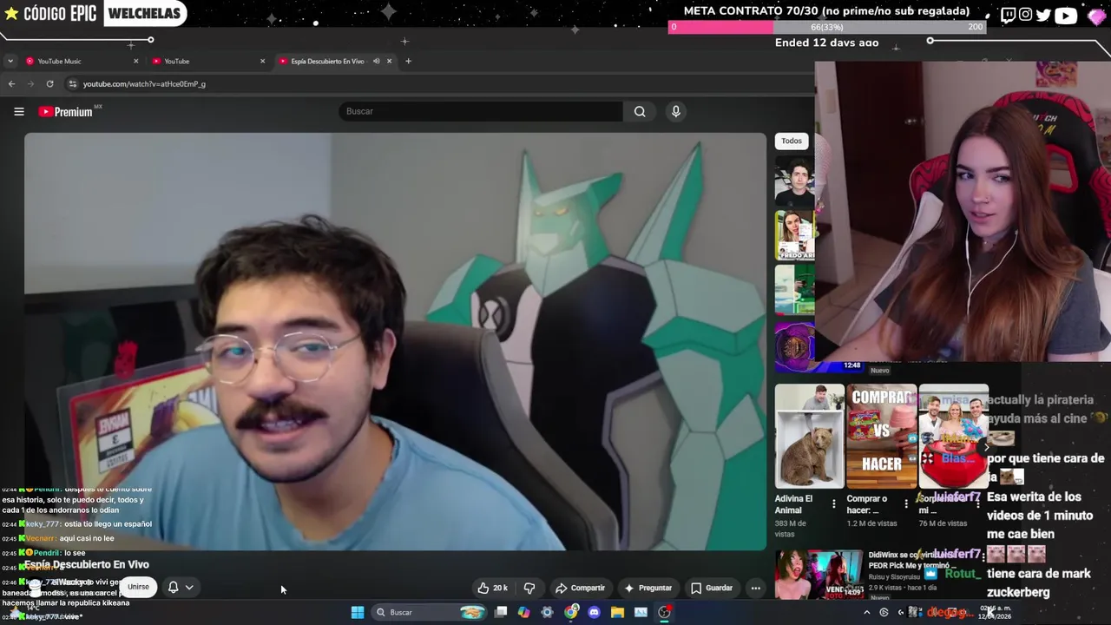
Task: Reload the page with refresh icon
Action: point(49,83)
